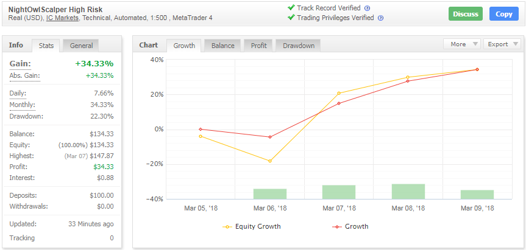Click the Equity Growth point on Mar 06
The width and height of the screenshot is (526, 250).
(x=270, y=161)
